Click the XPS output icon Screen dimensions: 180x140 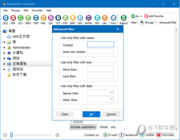point(97,18)
